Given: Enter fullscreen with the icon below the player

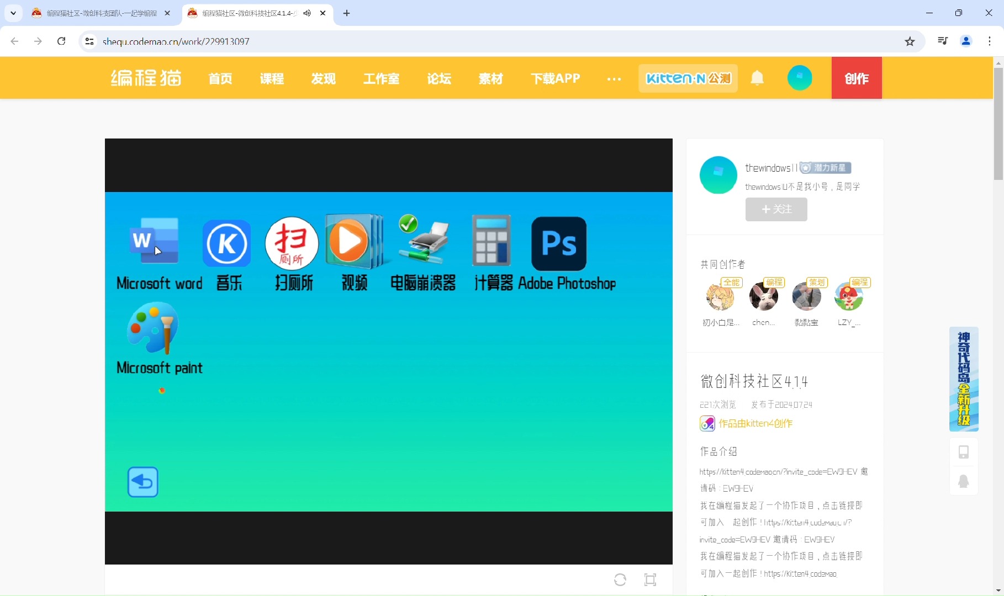Looking at the screenshot, I should [651, 579].
